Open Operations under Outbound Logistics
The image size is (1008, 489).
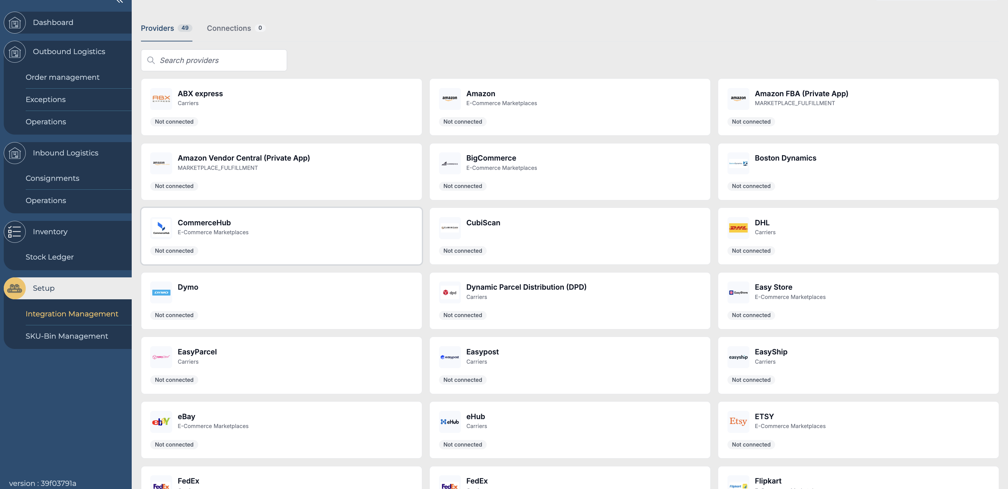(46, 122)
